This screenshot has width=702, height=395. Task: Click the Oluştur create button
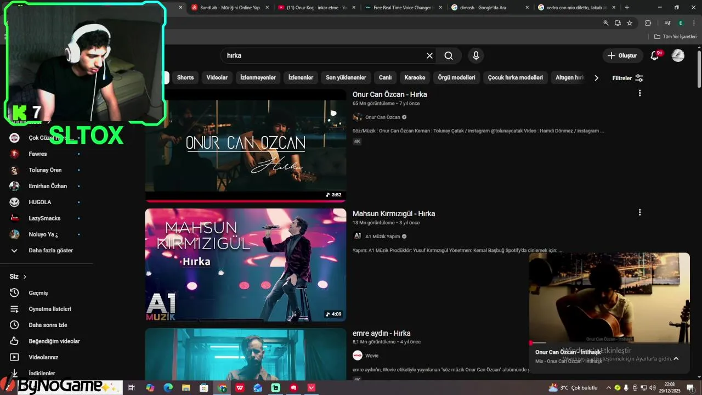(622, 55)
